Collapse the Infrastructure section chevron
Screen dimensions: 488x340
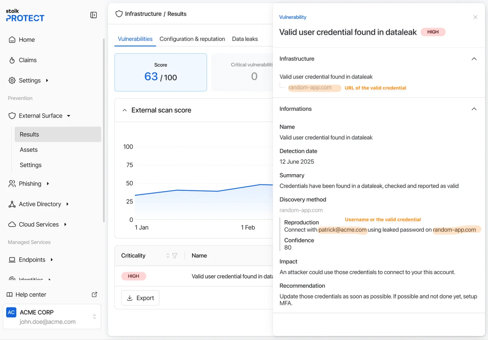[x=474, y=59]
